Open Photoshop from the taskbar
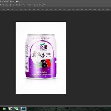The image size is (111, 111). [x=23, y=109]
